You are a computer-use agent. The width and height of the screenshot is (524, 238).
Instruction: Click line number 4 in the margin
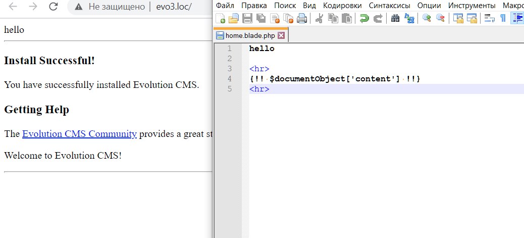coord(229,79)
